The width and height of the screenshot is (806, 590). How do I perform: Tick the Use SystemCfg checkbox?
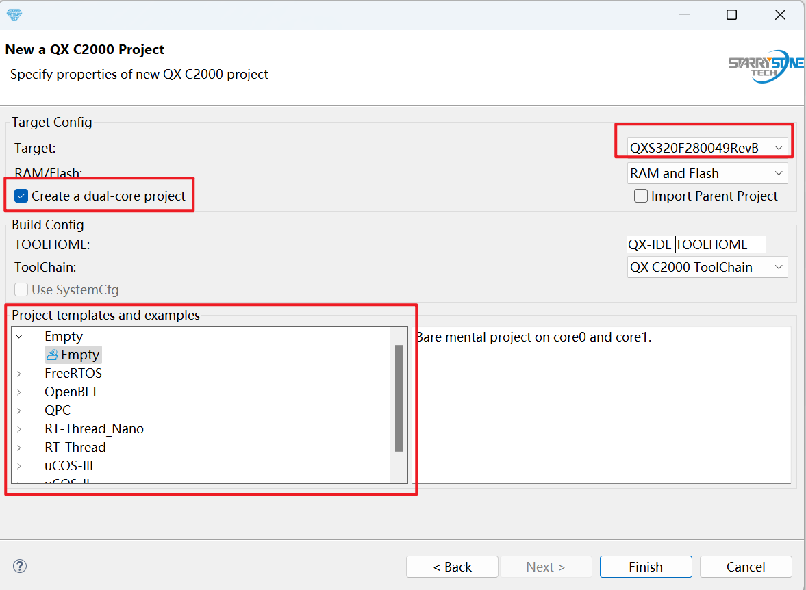(21, 290)
